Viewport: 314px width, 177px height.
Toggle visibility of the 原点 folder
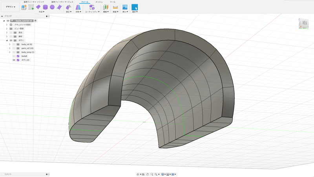[11, 33]
